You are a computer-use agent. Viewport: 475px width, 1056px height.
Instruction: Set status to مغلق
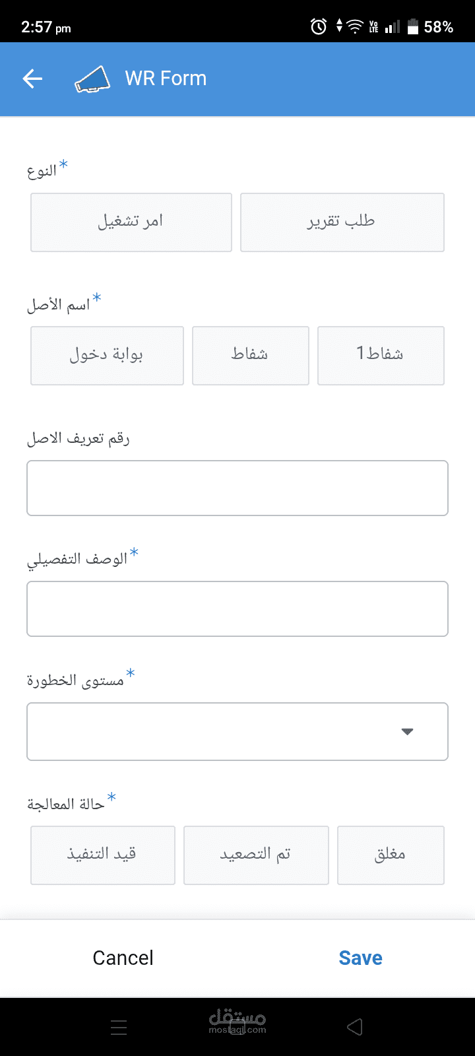tap(391, 855)
